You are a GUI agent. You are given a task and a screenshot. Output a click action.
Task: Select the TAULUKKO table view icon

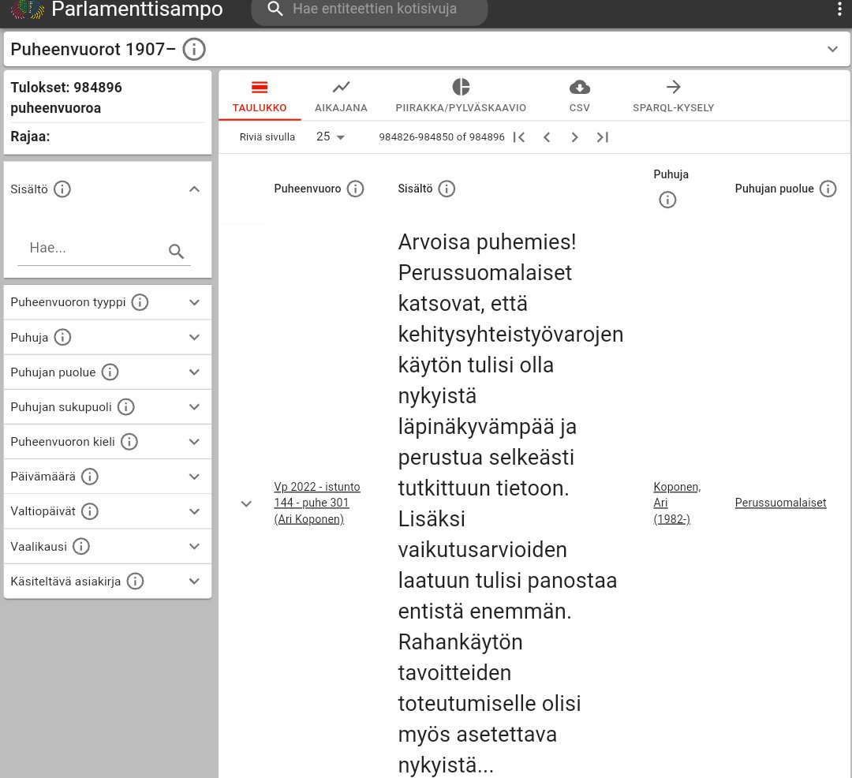click(x=259, y=88)
